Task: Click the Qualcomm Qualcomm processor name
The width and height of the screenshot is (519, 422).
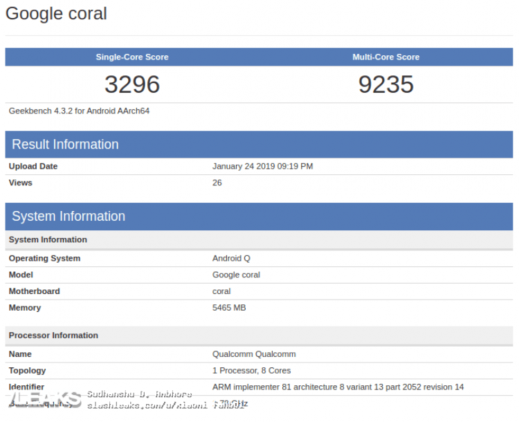Action: click(254, 354)
